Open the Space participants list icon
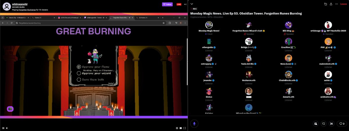This screenshot has width=349, height=131. [316, 123]
